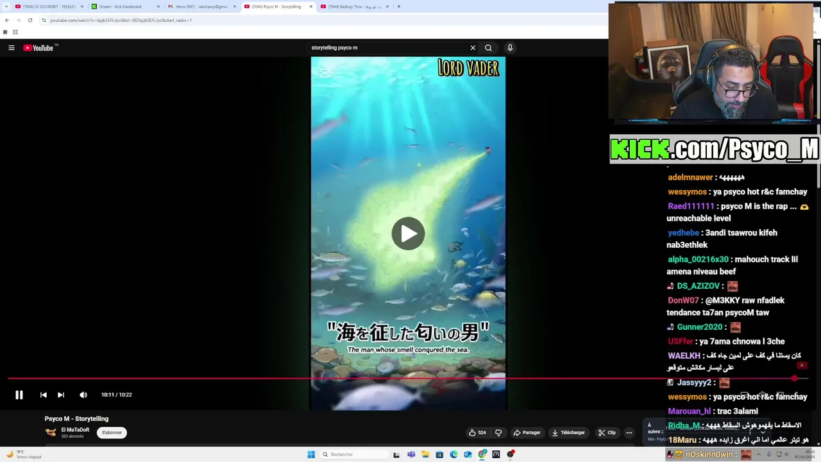Close the Kick Dashboard tab
The image size is (821, 462).
click(x=158, y=6)
